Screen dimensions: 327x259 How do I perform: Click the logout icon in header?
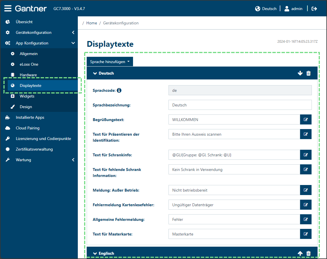pos(314,9)
